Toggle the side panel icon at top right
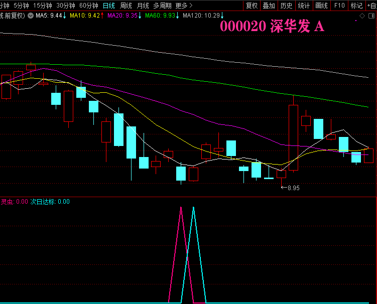The width and height of the screenshot is (377, 304). (x=371, y=16)
